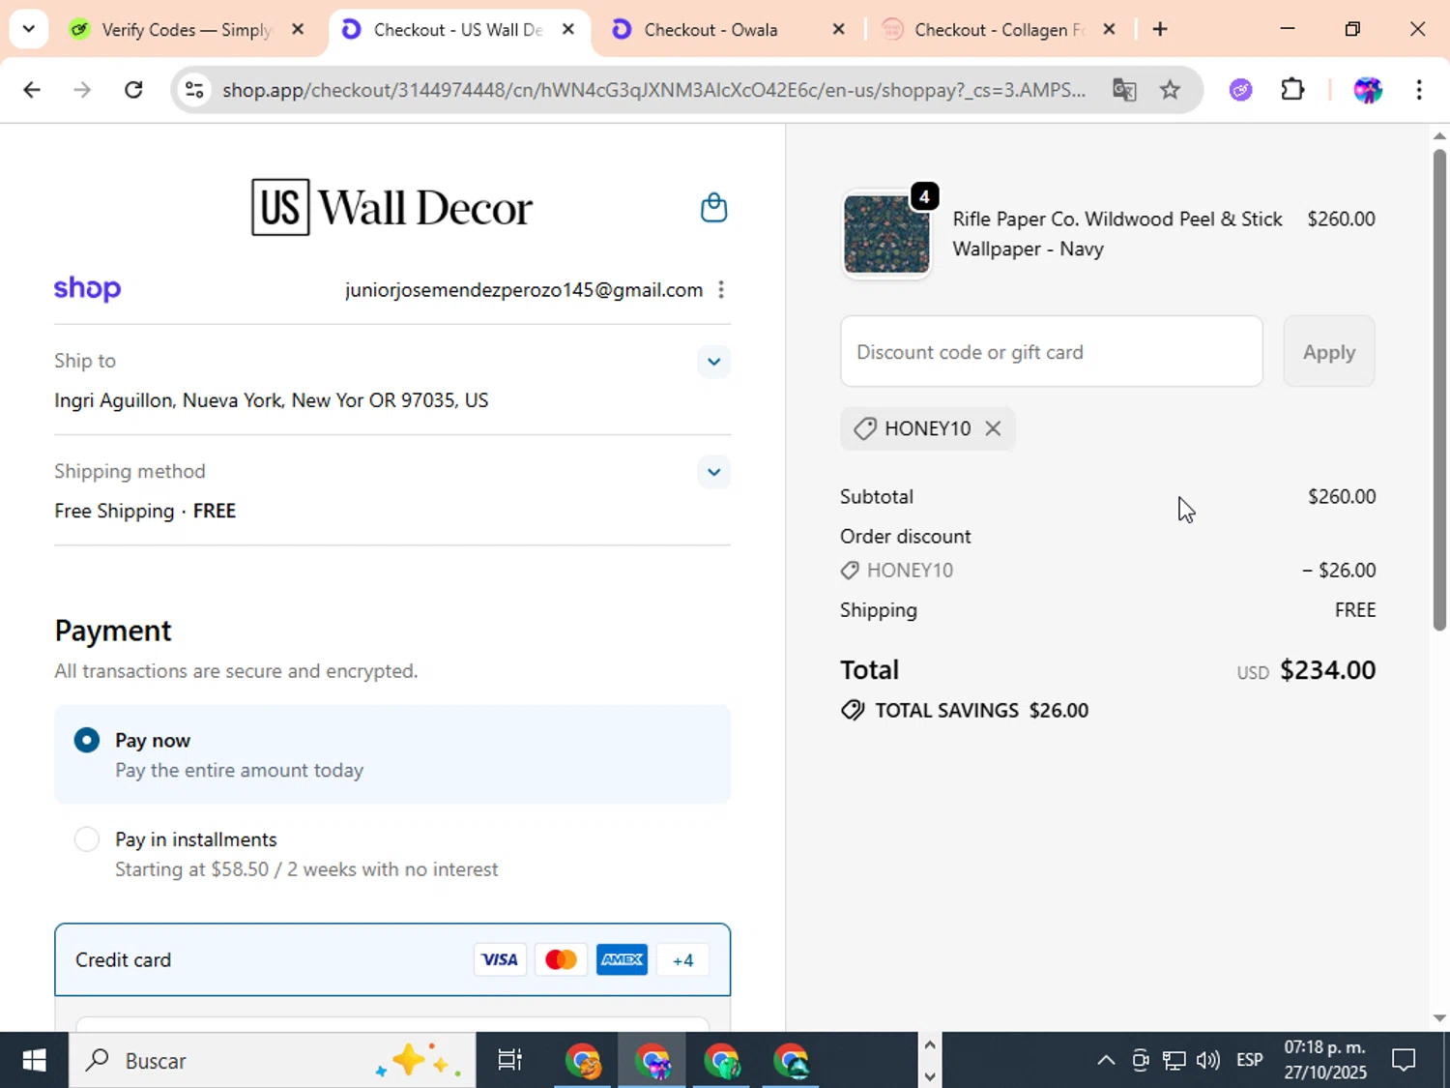Click the Discount code or gift card field
1450x1088 pixels.
click(x=1052, y=352)
